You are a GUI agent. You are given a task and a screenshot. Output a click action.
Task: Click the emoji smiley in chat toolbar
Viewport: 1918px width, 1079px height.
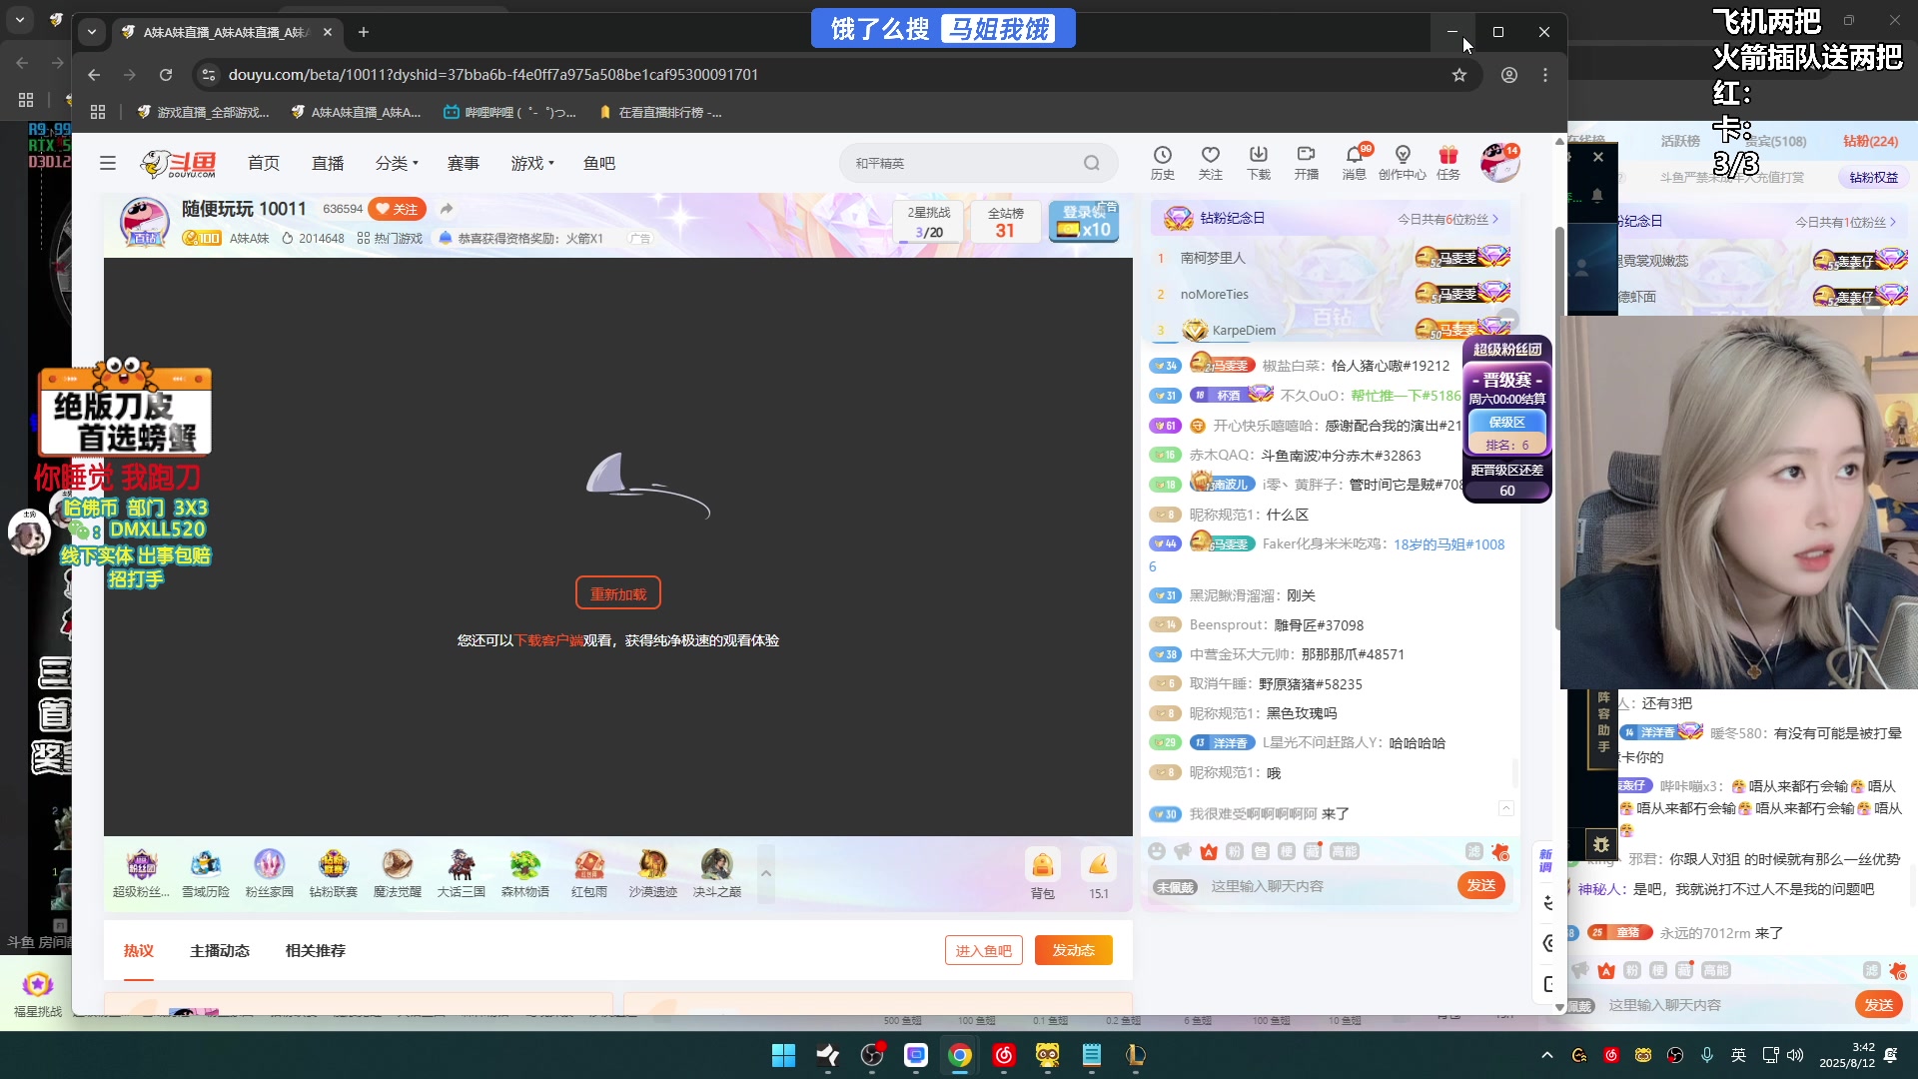coord(1157,851)
